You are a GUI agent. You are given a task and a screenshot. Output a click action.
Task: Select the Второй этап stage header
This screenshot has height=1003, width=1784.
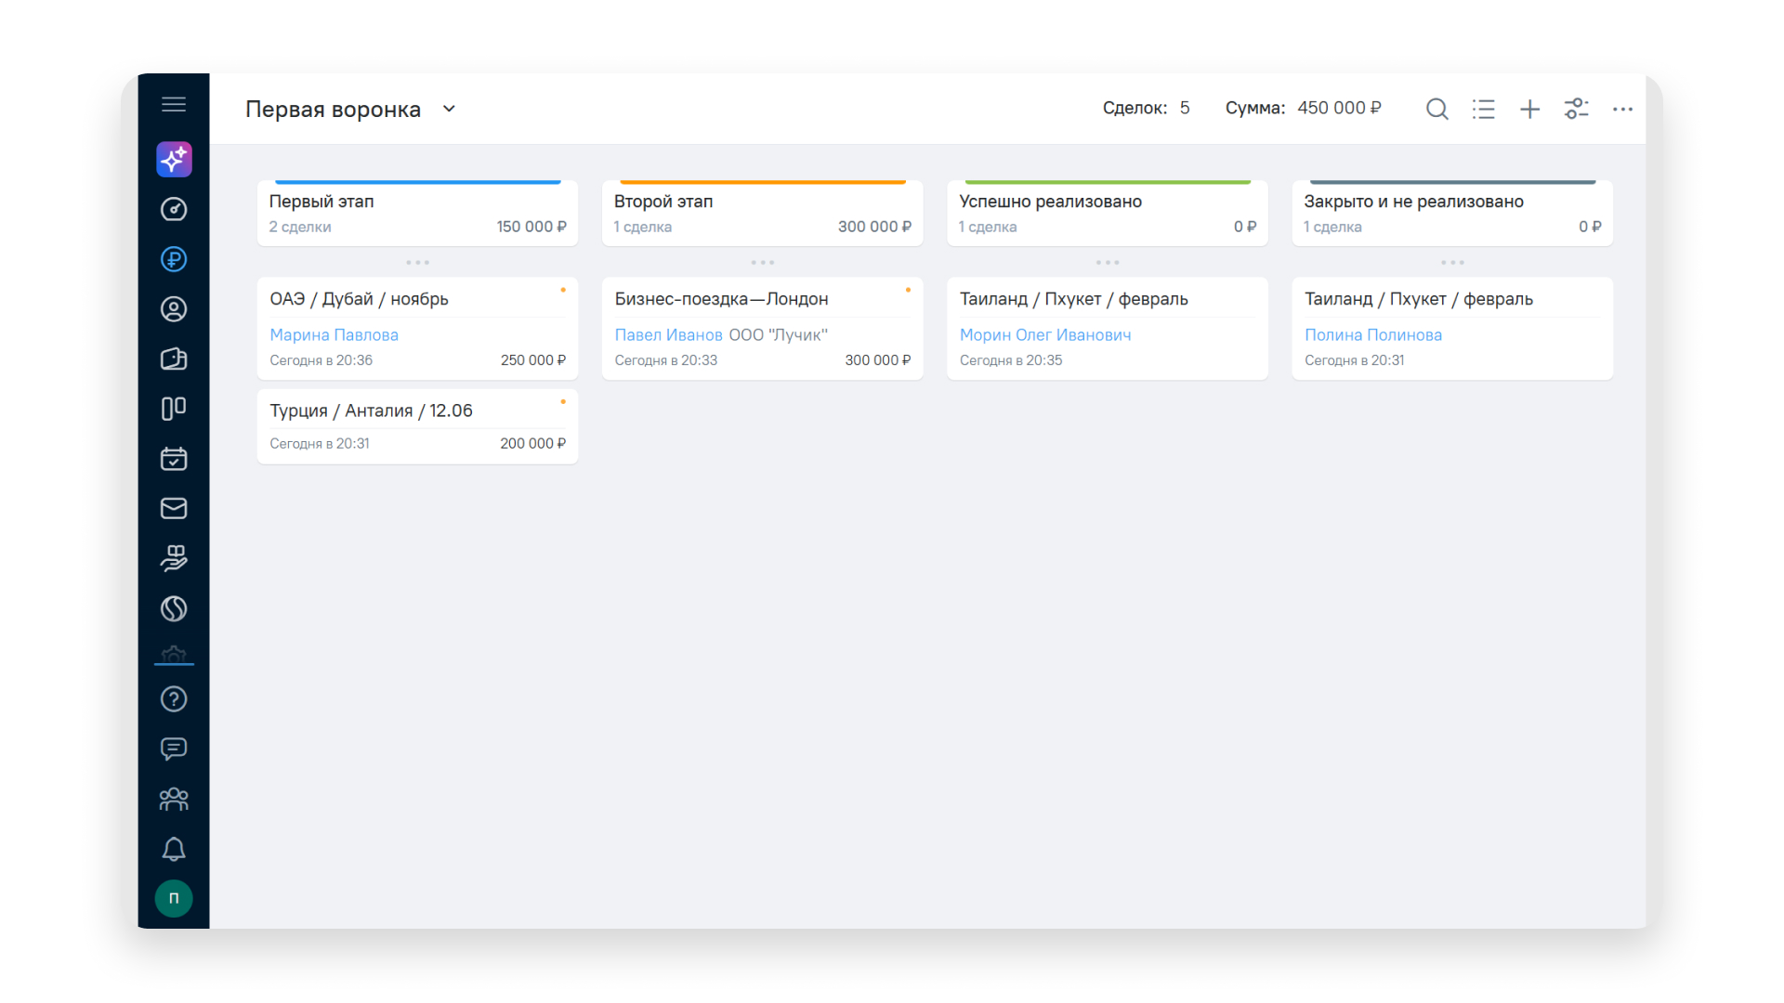pos(663,202)
